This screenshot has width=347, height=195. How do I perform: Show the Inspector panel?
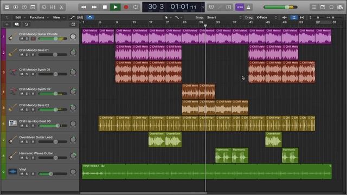tap(16, 7)
